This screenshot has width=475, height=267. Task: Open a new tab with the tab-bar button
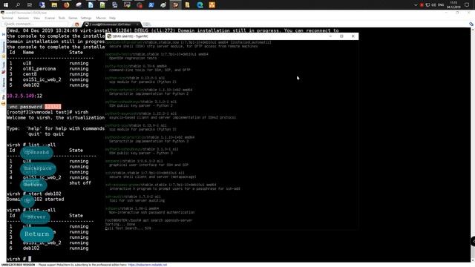[x=147, y=24]
